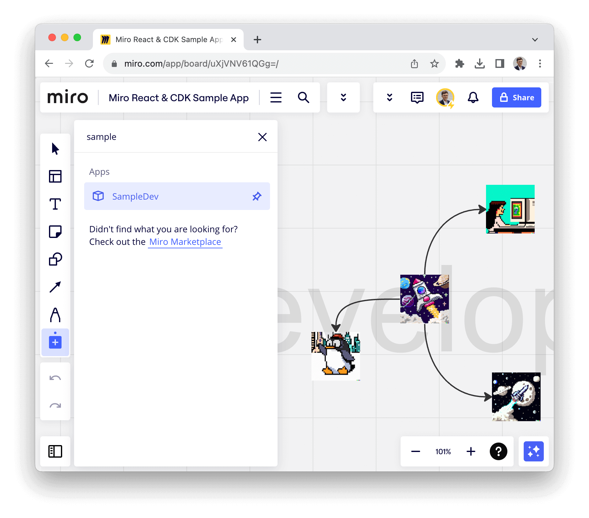Open browser extensions puzzle icon
Image resolution: width=589 pixels, height=518 pixels.
coord(460,64)
